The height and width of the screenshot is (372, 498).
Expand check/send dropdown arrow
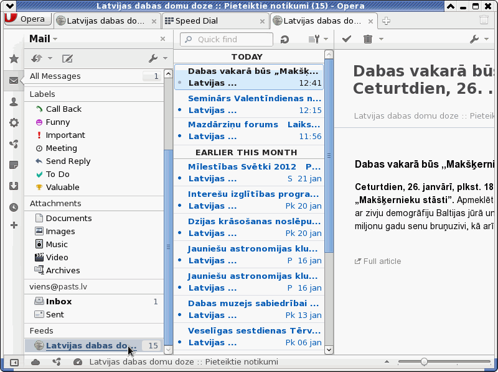[50, 58]
